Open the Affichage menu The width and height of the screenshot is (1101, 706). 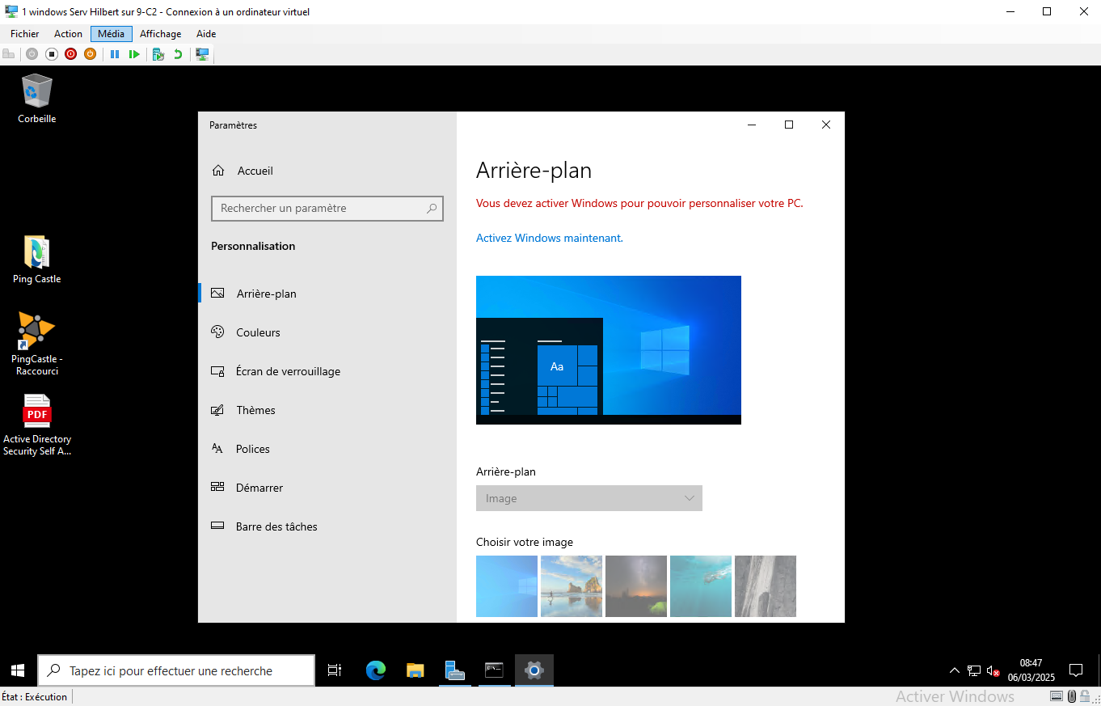point(160,34)
